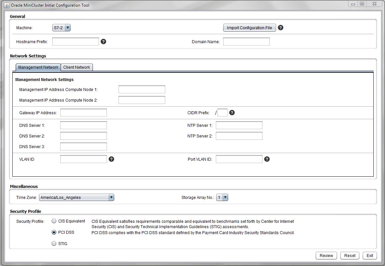Click the 'Security Profile' section heading

(26, 212)
